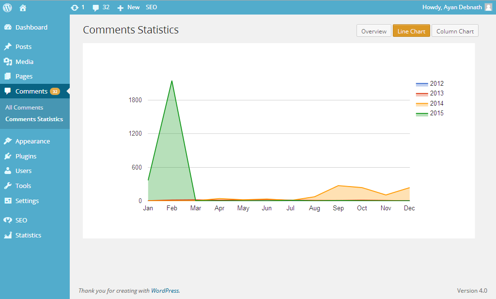Switch to the Overview view
Screen dimensions: 496x299
click(x=374, y=31)
